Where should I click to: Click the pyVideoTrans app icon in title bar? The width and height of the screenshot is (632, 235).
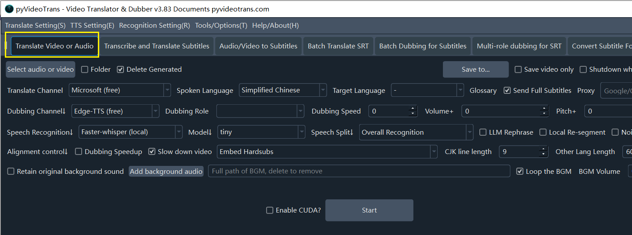click(x=9, y=9)
